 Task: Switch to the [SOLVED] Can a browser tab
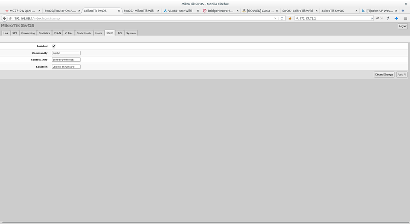click(x=260, y=11)
